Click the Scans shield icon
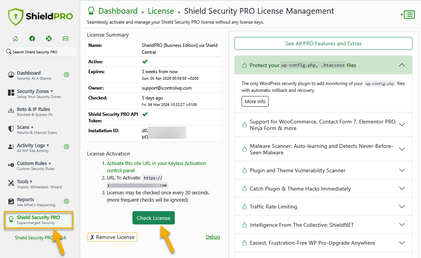 [11, 129]
